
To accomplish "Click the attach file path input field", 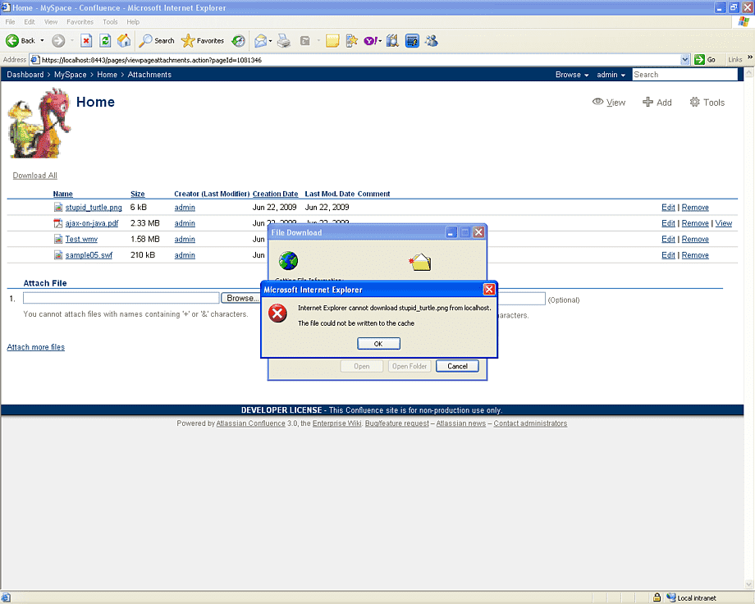I will 121,298.
